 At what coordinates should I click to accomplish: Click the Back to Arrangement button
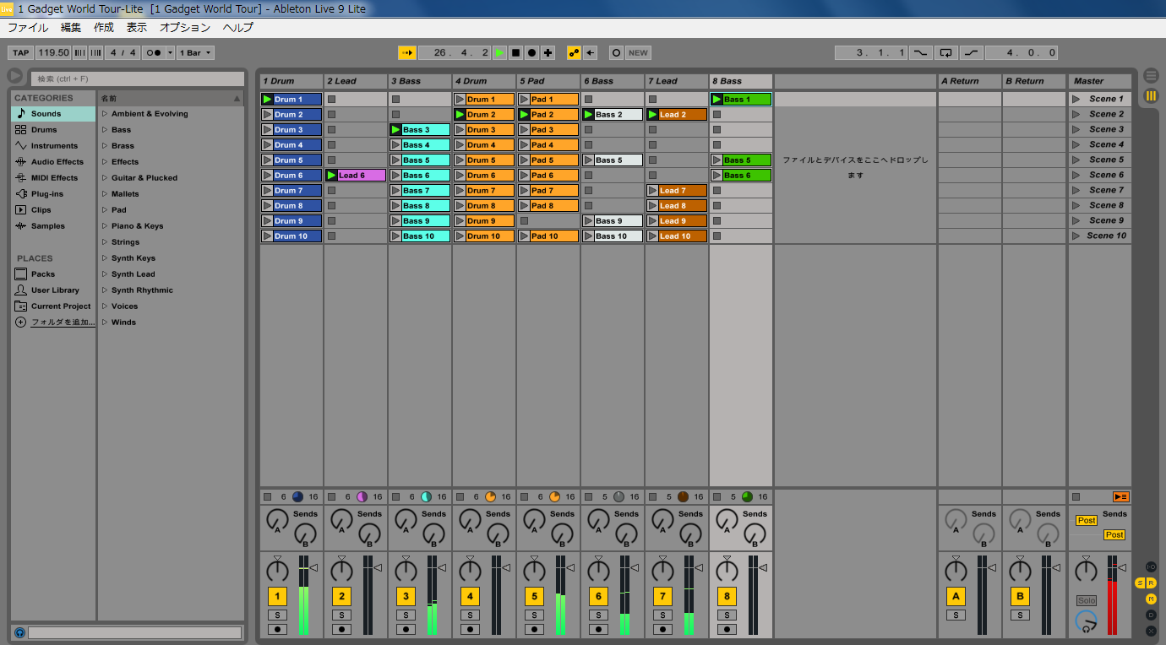[1120, 496]
